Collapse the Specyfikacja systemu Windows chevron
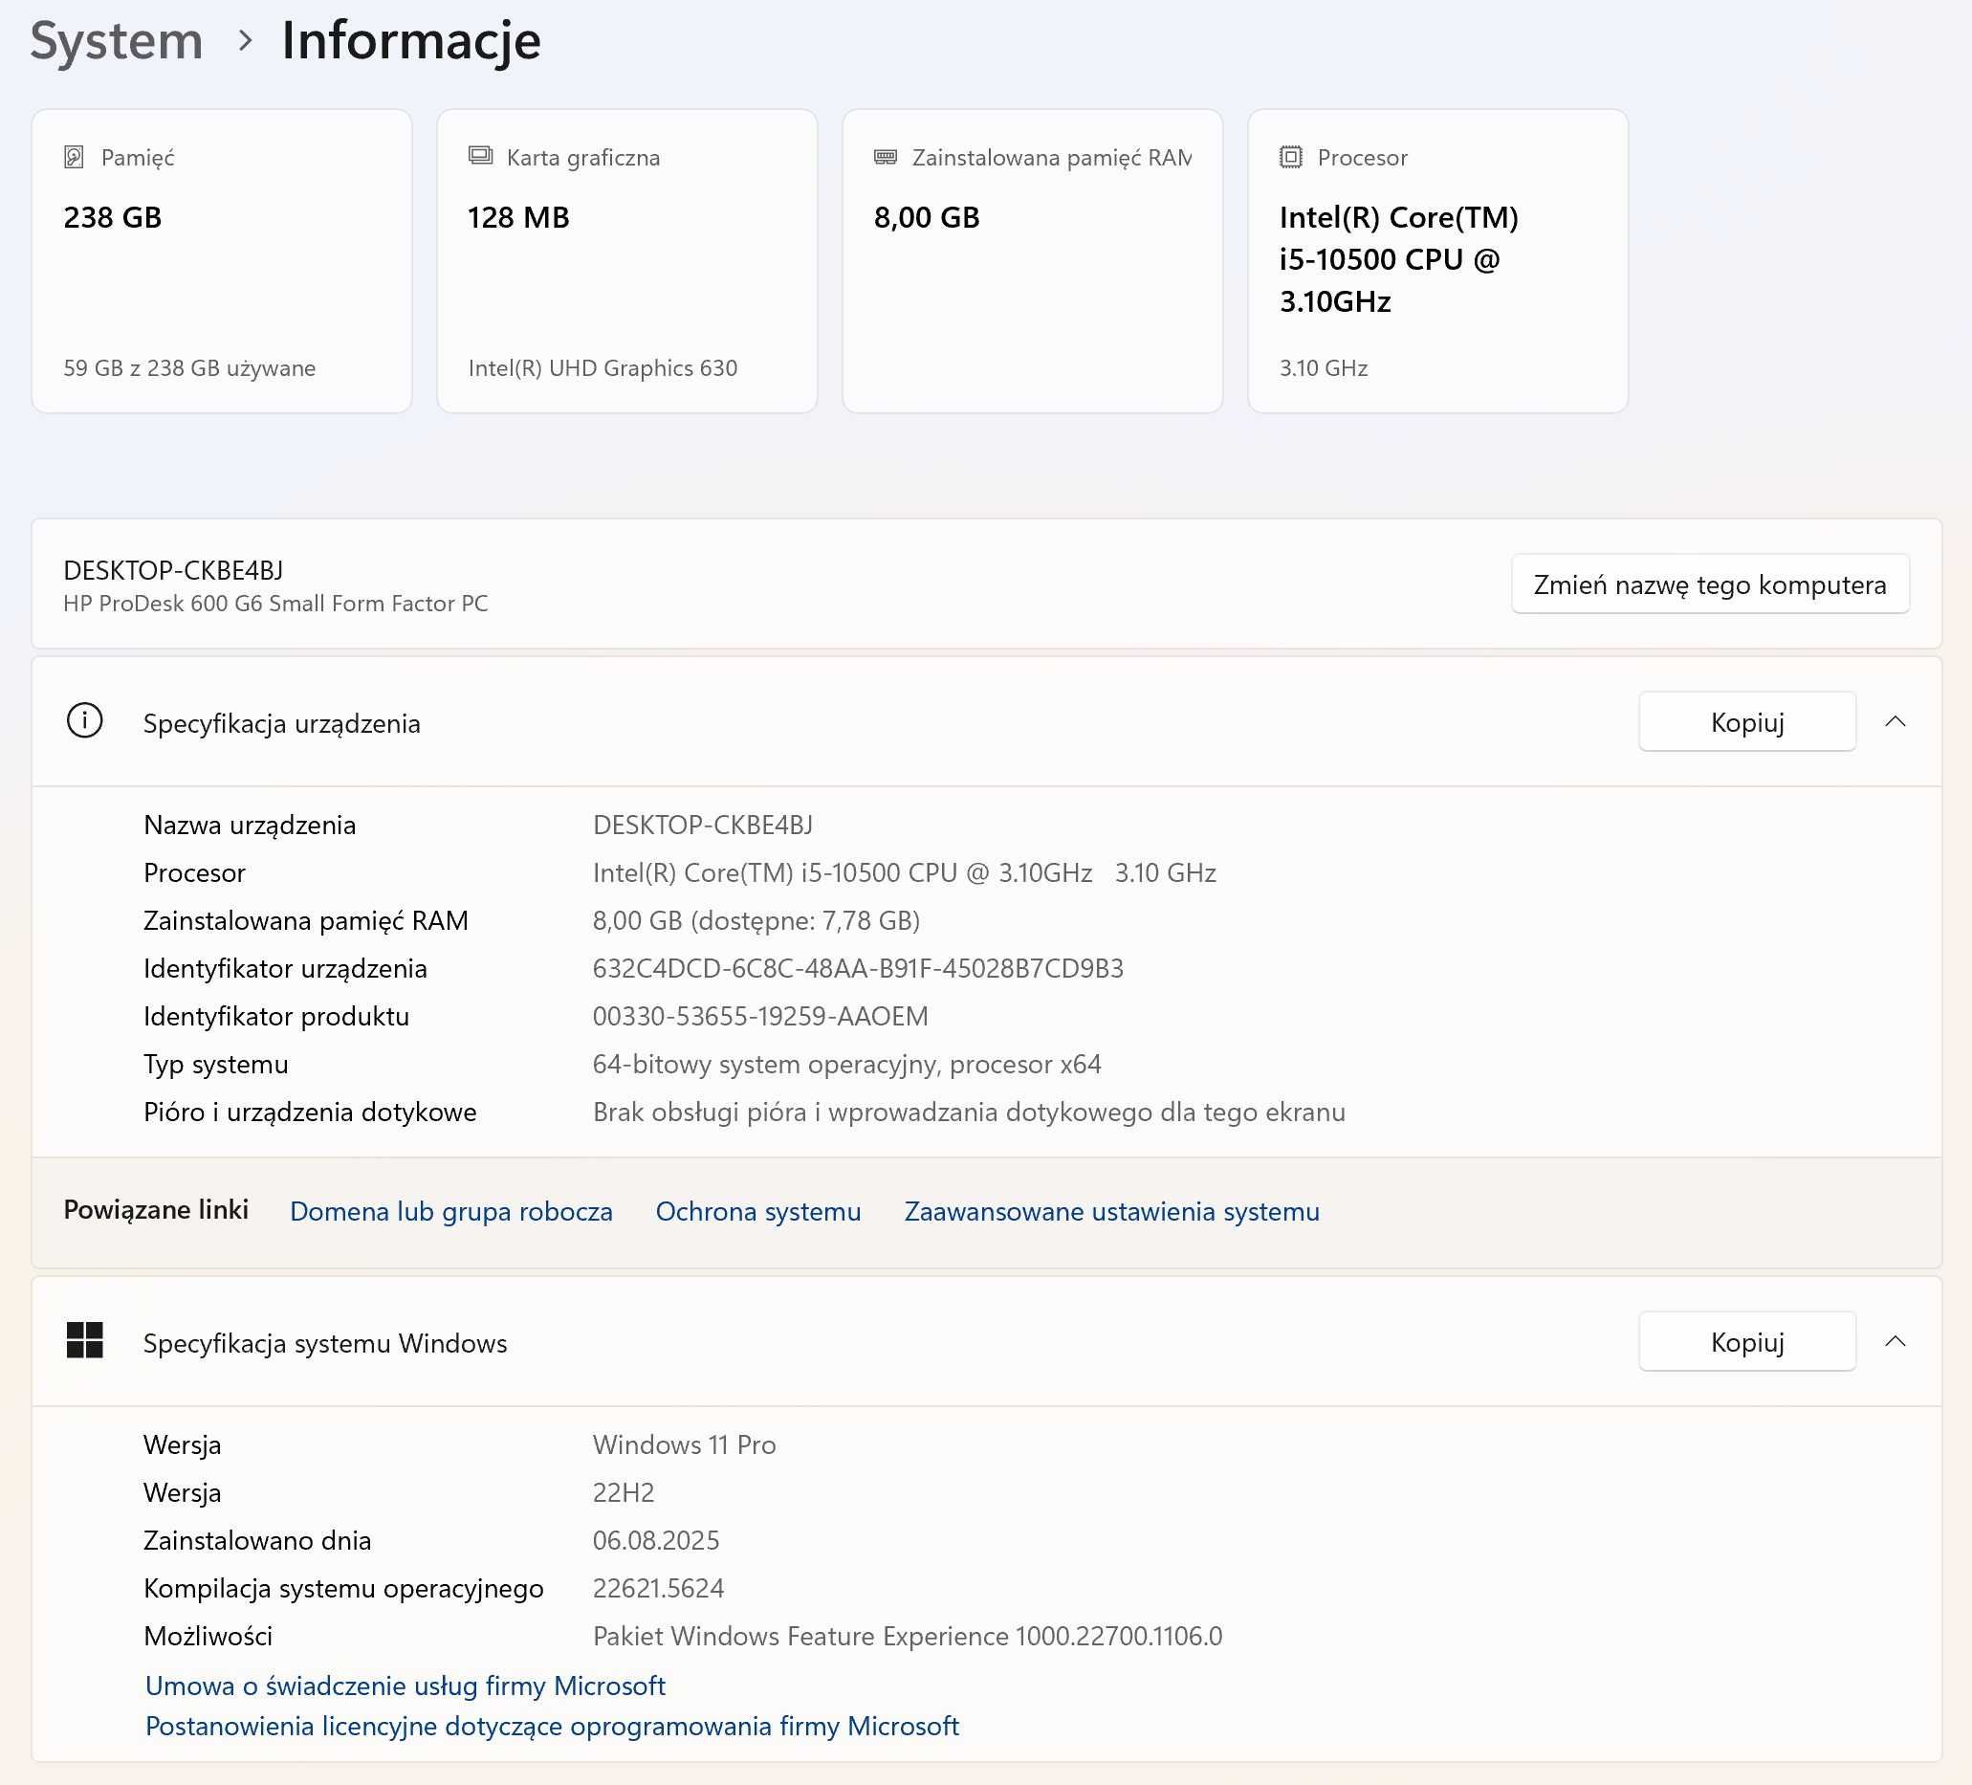 pyautogui.click(x=1895, y=1341)
